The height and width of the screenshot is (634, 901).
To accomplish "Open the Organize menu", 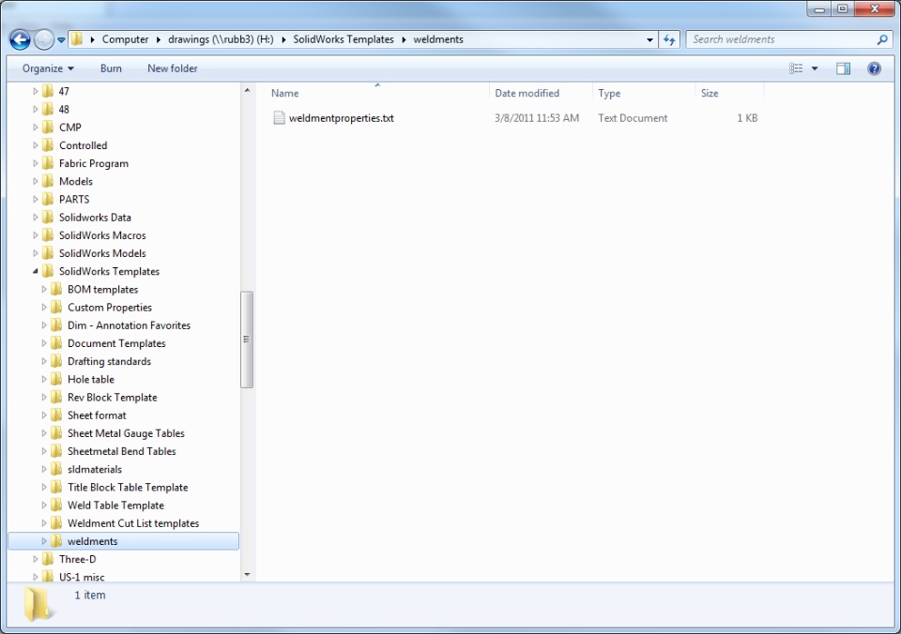I will 48,68.
